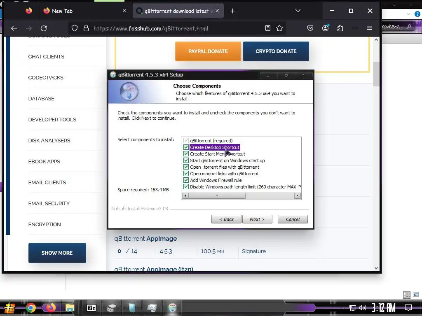The image size is (422, 316).
Task: Cancel the qBittorrent setup
Action: click(x=293, y=219)
